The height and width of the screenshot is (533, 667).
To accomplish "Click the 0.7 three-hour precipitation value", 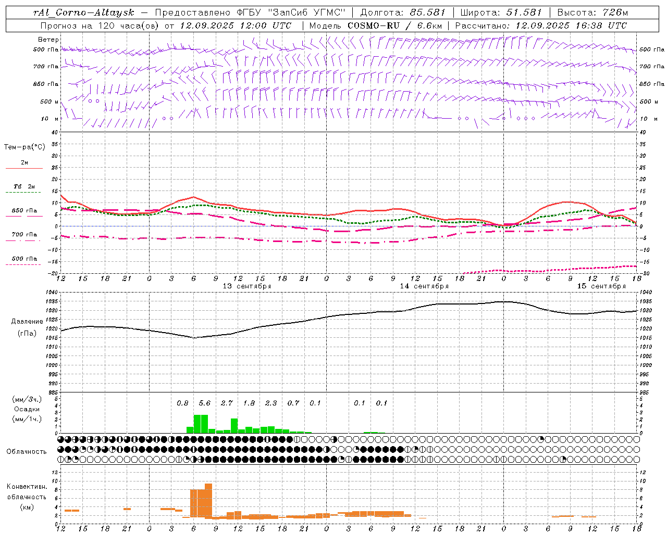I will click(x=293, y=403).
